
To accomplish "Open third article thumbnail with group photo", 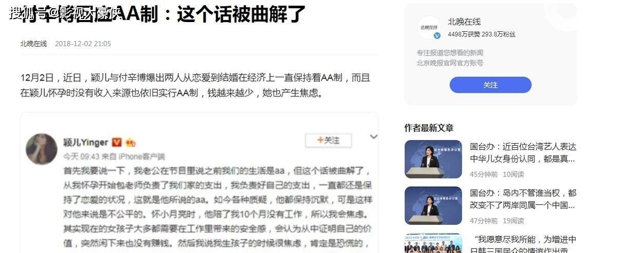I will [x=433, y=243].
